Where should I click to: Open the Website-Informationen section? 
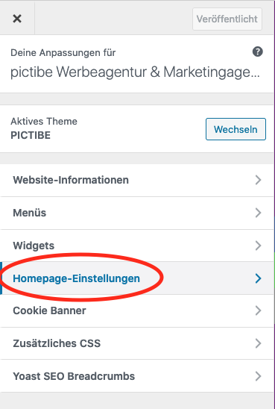(x=137, y=180)
